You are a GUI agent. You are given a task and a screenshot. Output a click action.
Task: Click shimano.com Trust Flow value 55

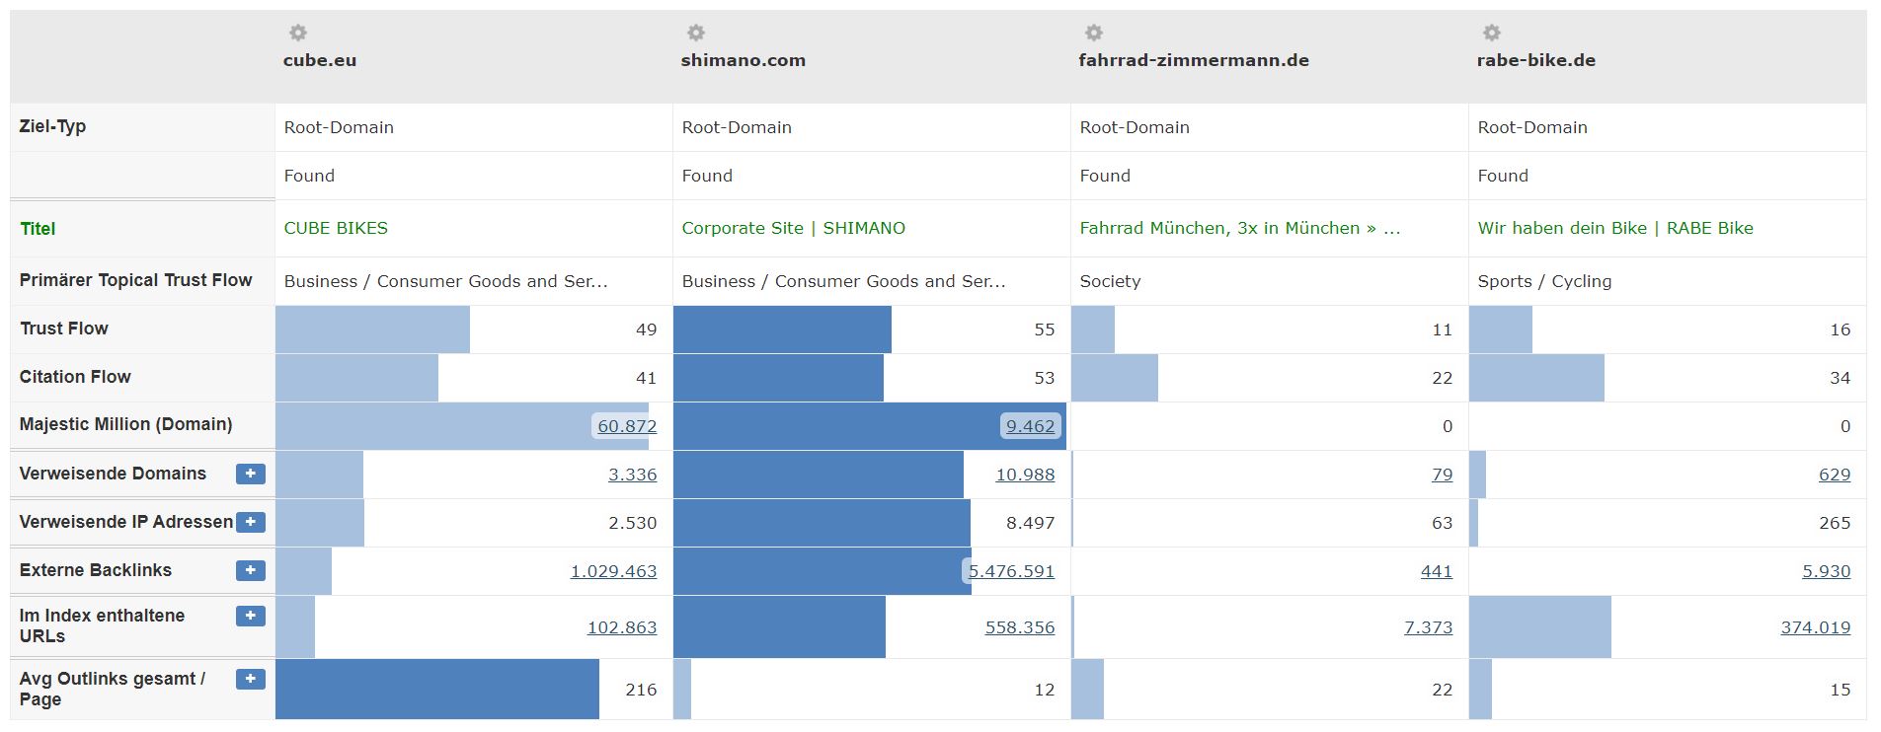pos(1045,329)
